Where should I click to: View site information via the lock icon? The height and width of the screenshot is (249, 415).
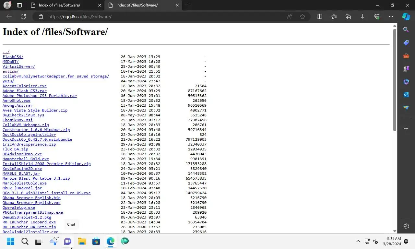click(41, 17)
